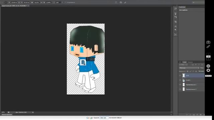Hide the Прямоугольник 2 layer
214x120 pixels.
180,89
